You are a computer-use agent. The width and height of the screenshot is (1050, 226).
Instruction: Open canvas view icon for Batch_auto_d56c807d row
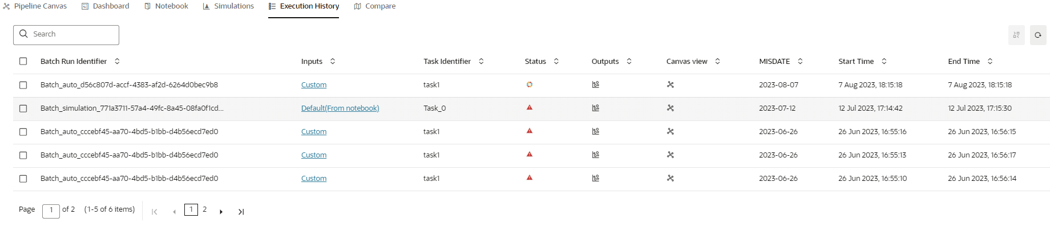point(671,84)
